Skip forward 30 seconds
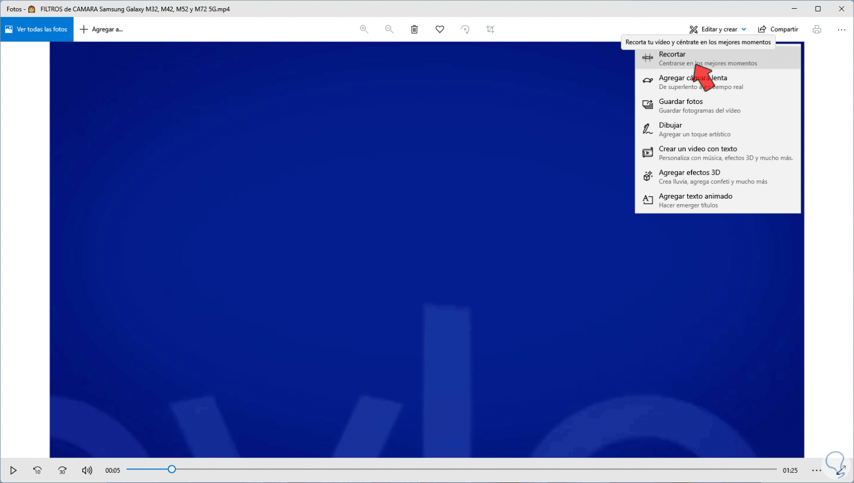 tap(62, 471)
